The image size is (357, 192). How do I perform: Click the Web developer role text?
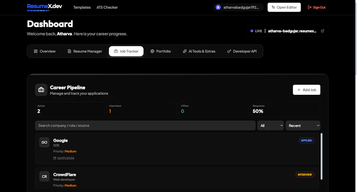point(64,180)
